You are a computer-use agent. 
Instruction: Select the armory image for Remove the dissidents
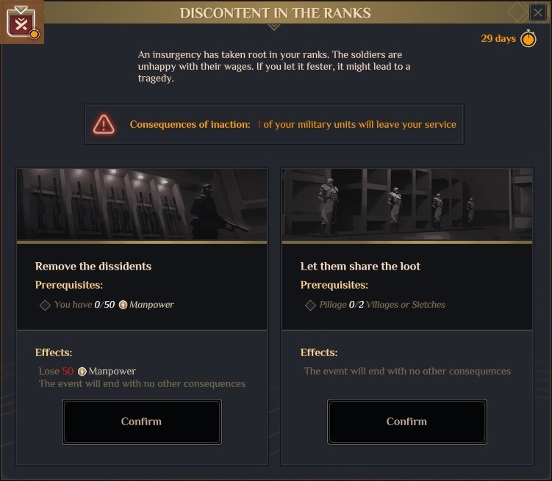point(142,204)
